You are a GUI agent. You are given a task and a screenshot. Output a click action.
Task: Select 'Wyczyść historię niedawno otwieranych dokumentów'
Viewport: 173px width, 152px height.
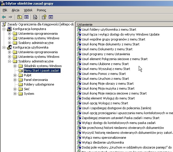coord(127,133)
